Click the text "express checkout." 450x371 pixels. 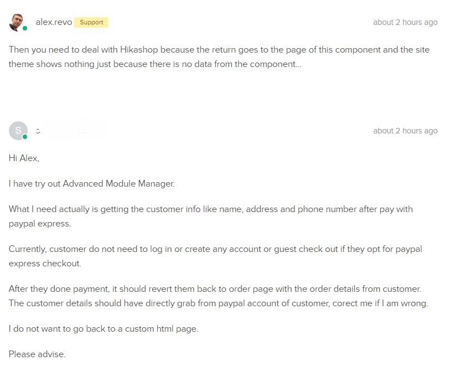[x=45, y=263]
